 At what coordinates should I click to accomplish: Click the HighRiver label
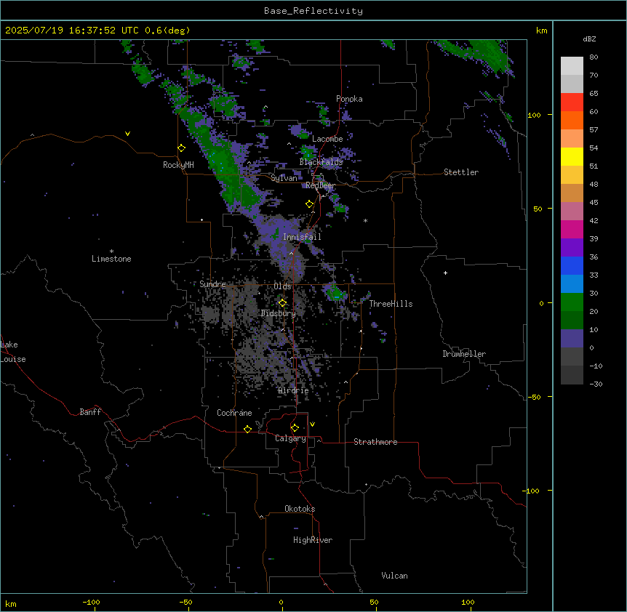[x=313, y=540]
